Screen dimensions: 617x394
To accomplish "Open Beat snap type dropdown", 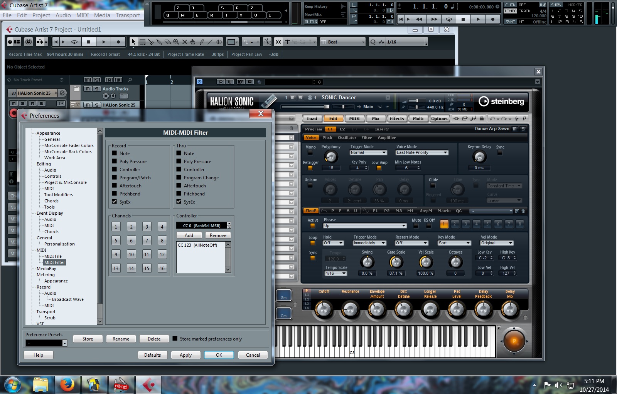I will 343,42.
